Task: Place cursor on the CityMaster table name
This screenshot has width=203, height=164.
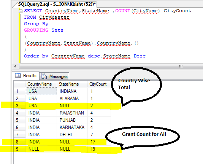Action: (x=54, y=17)
